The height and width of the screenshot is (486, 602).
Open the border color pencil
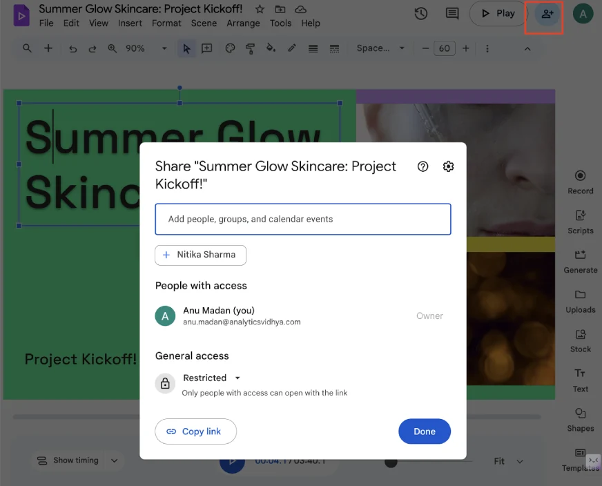(x=292, y=48)
